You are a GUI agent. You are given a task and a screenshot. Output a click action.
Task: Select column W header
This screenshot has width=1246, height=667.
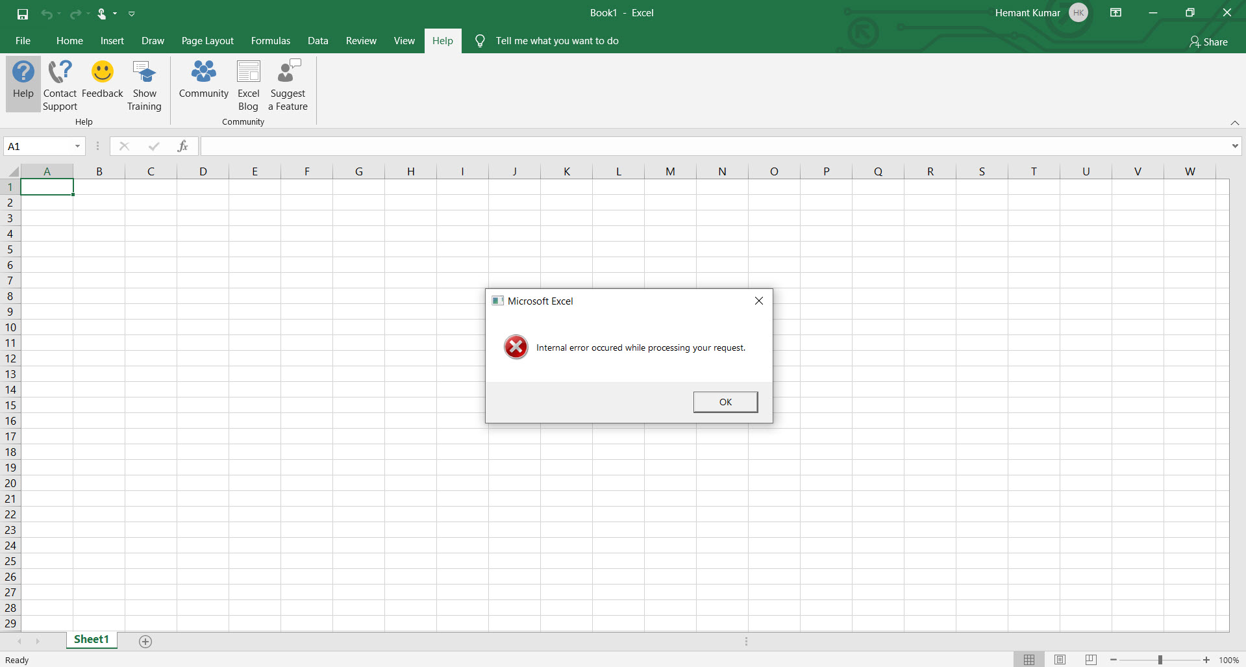coord(1190,171)
